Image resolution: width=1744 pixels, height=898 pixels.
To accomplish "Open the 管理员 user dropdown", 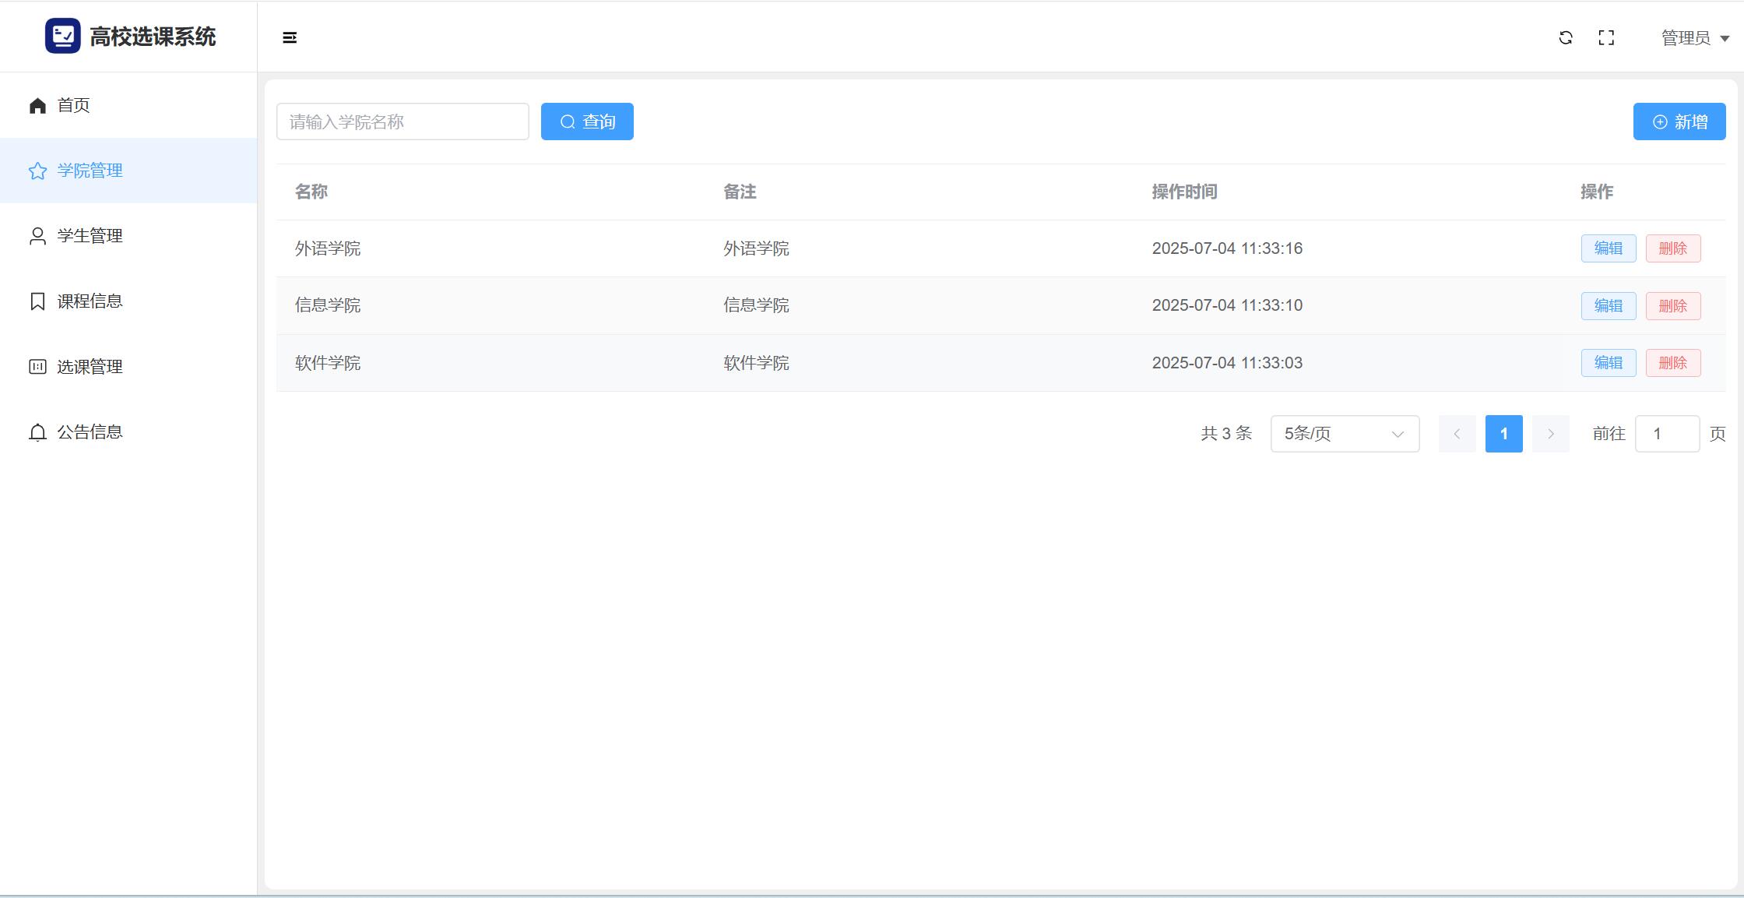I will (x=1694, y=37).
